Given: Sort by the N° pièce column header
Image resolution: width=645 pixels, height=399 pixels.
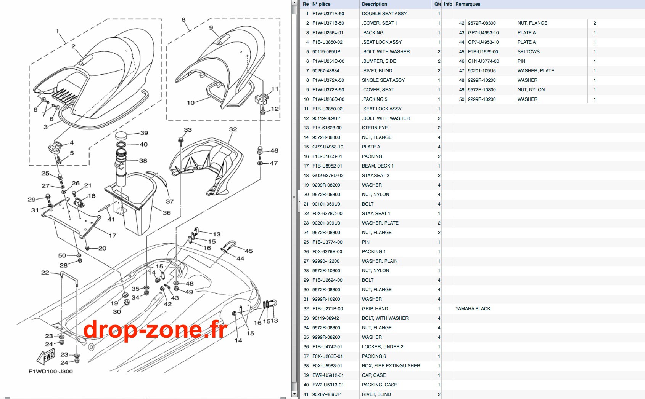Looking at the screenshot, I should point(335,4).
